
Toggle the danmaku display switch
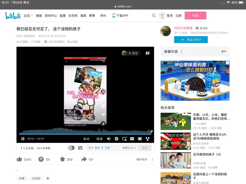pyautogui.click(x=71, y=148)
